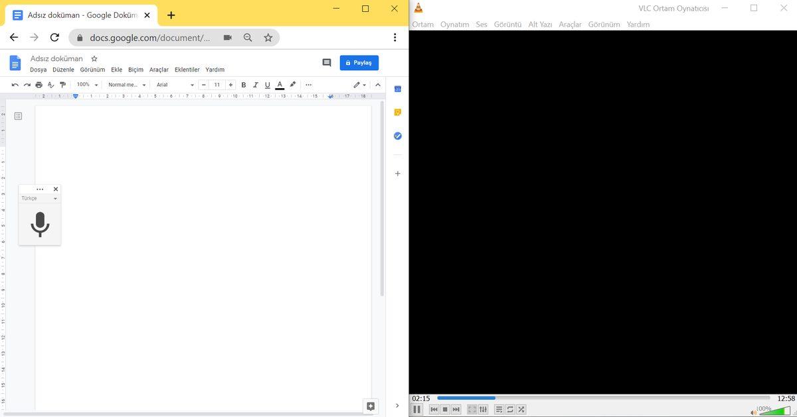Open VLC's equalizer settings icon

tap(483, 409)
